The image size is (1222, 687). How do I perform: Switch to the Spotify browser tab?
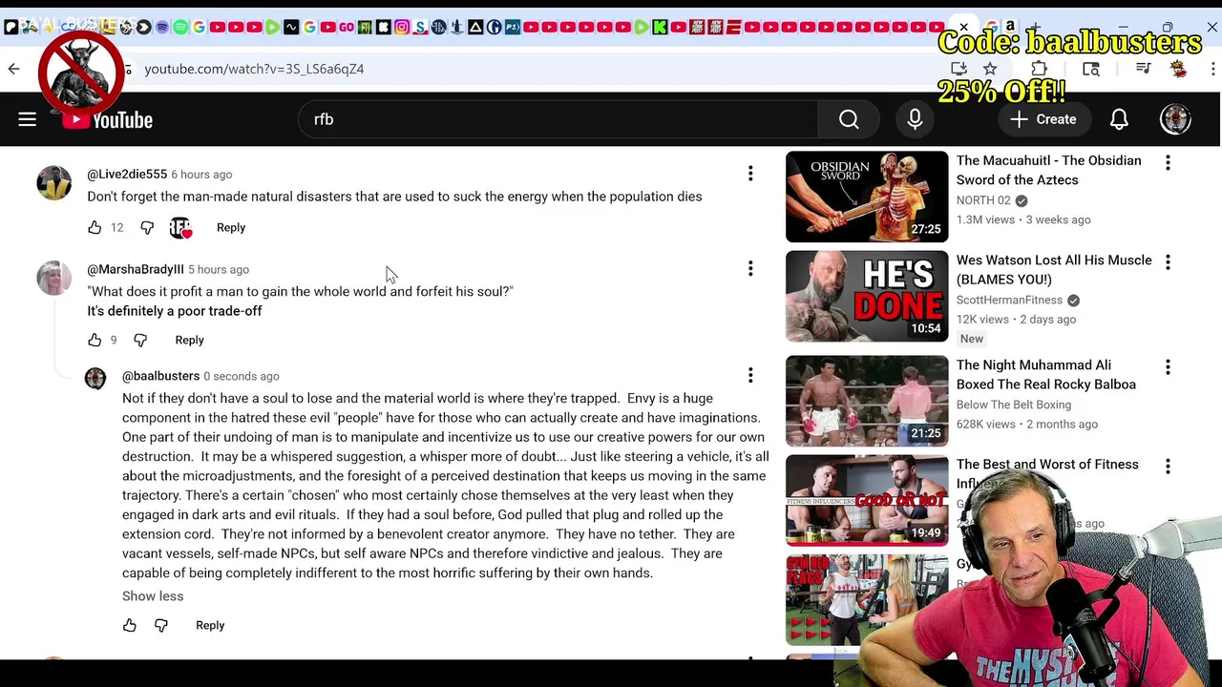pos(180,28)
